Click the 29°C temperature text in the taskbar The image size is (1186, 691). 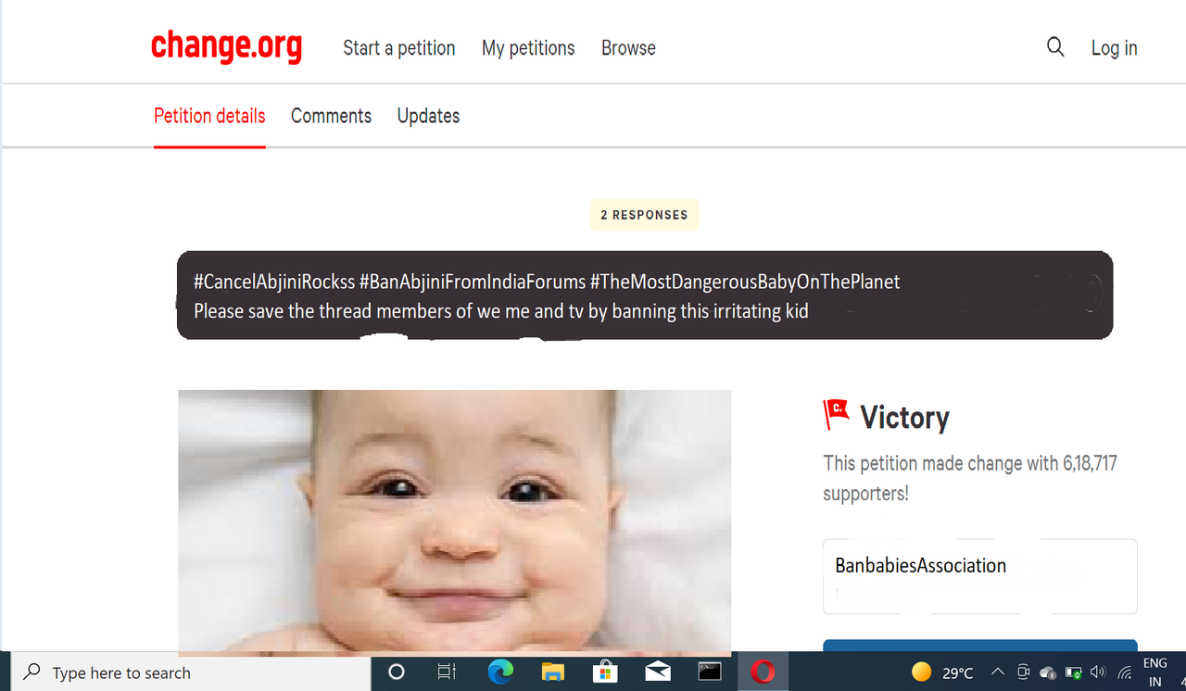958,673
